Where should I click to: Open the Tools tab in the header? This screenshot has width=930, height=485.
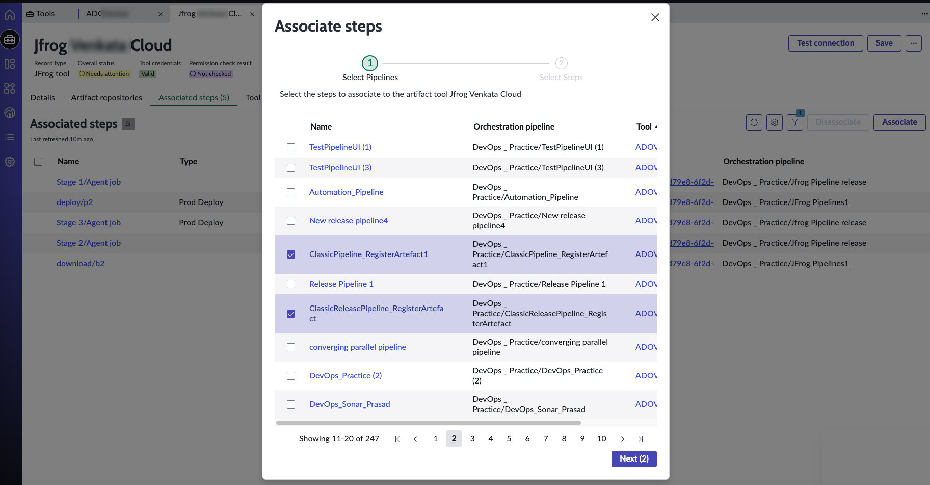tap(41, 14)
